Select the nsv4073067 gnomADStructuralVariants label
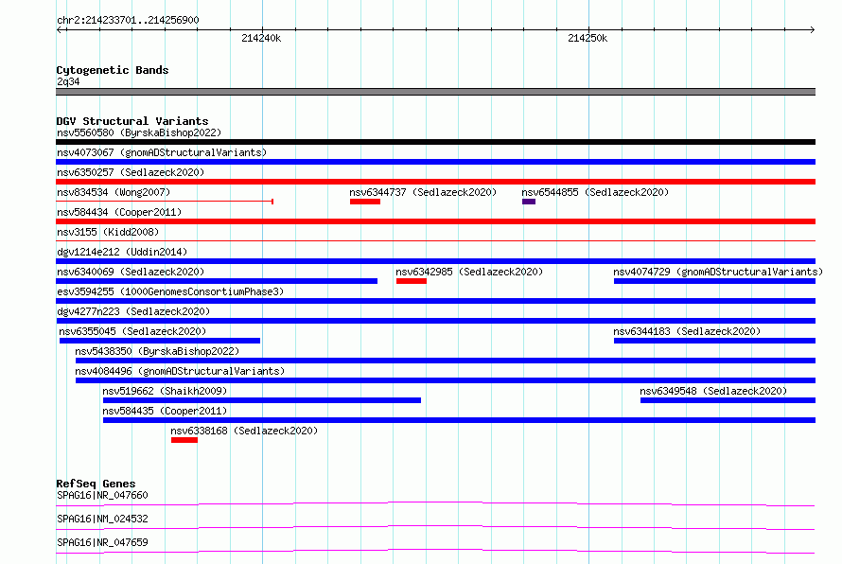 pyautogui.click(x=162, y=152)
